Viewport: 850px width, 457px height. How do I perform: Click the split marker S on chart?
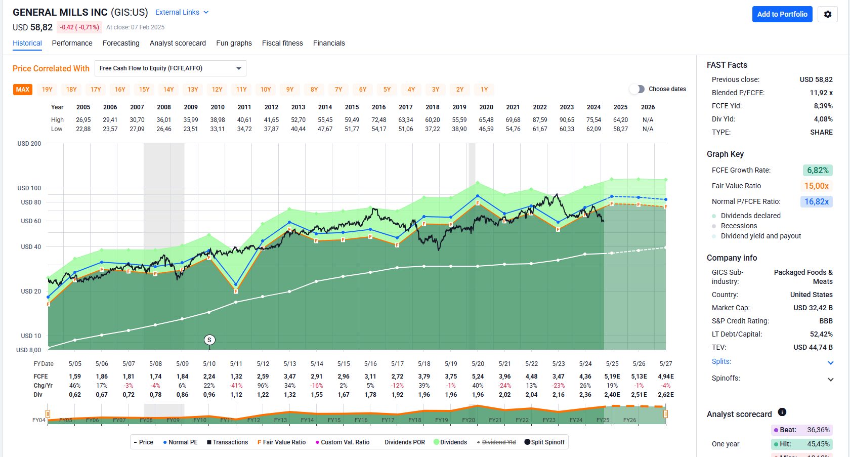tap(209, 340)
